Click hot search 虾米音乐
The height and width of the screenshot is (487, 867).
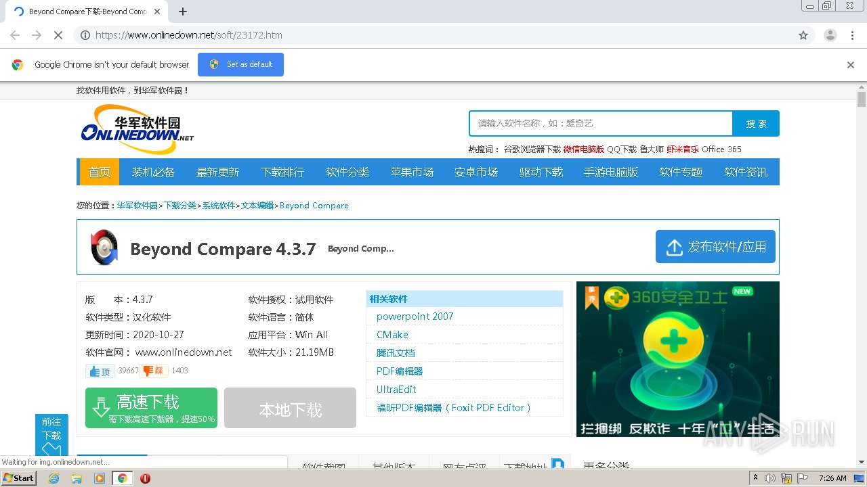[x=683, y=149]
